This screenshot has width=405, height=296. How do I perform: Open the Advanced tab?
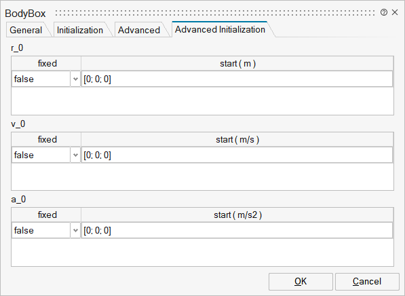139,30
